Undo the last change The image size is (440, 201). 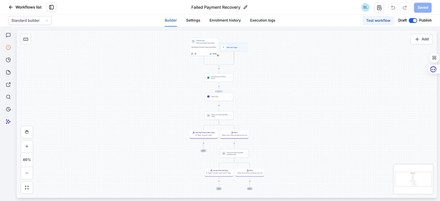[x=393, y=7]
